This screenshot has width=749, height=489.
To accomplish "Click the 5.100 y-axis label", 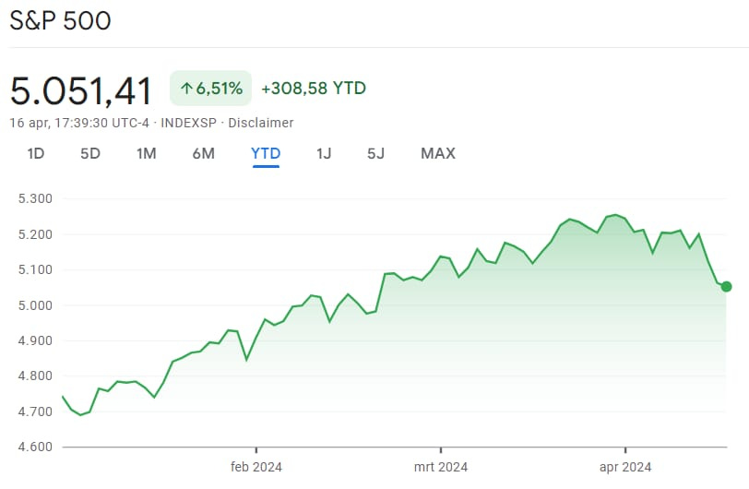I will (x=35, y=269).
